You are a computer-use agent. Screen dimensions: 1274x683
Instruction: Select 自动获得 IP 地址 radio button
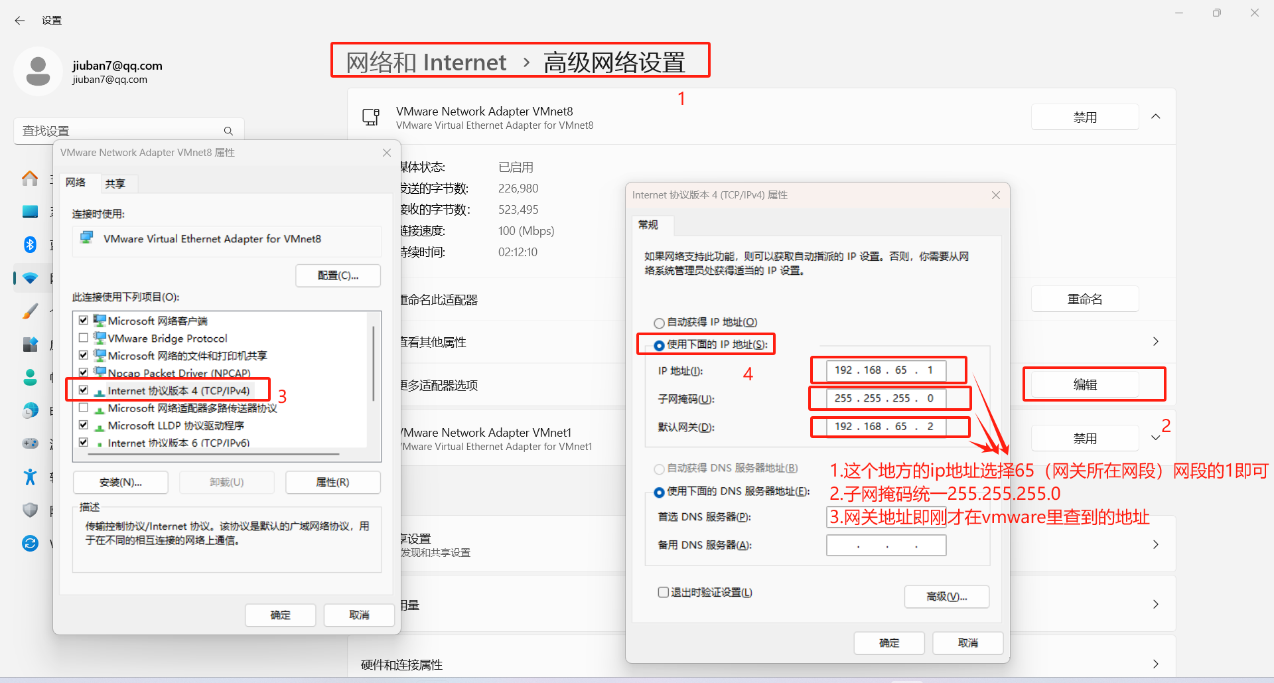(x=659, y=323)
